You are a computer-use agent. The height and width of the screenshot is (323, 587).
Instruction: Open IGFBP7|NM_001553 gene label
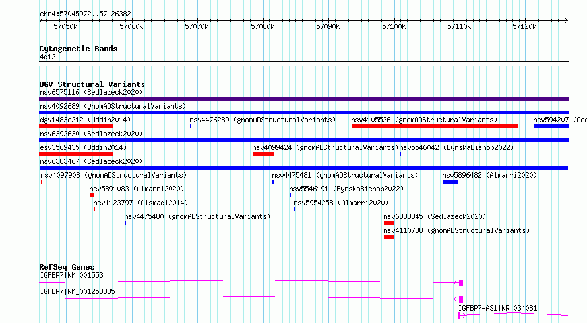click(x=71, y=275)
